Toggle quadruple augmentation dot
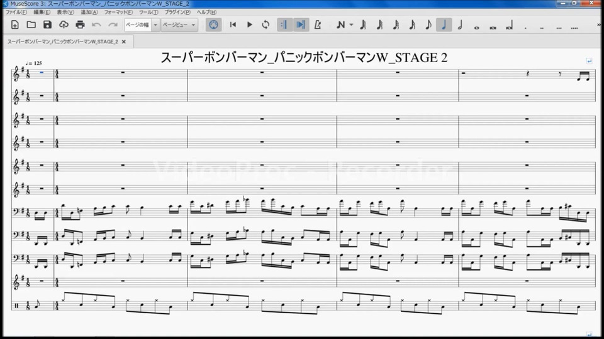The height and width of the screenshot is (339, 604). [x=574, y=27]
